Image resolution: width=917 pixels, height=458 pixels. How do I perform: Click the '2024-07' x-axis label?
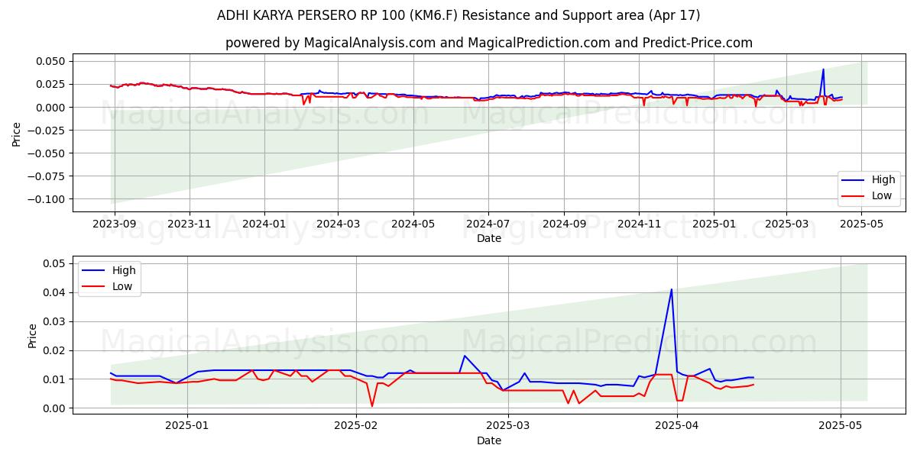coord(488,224)
